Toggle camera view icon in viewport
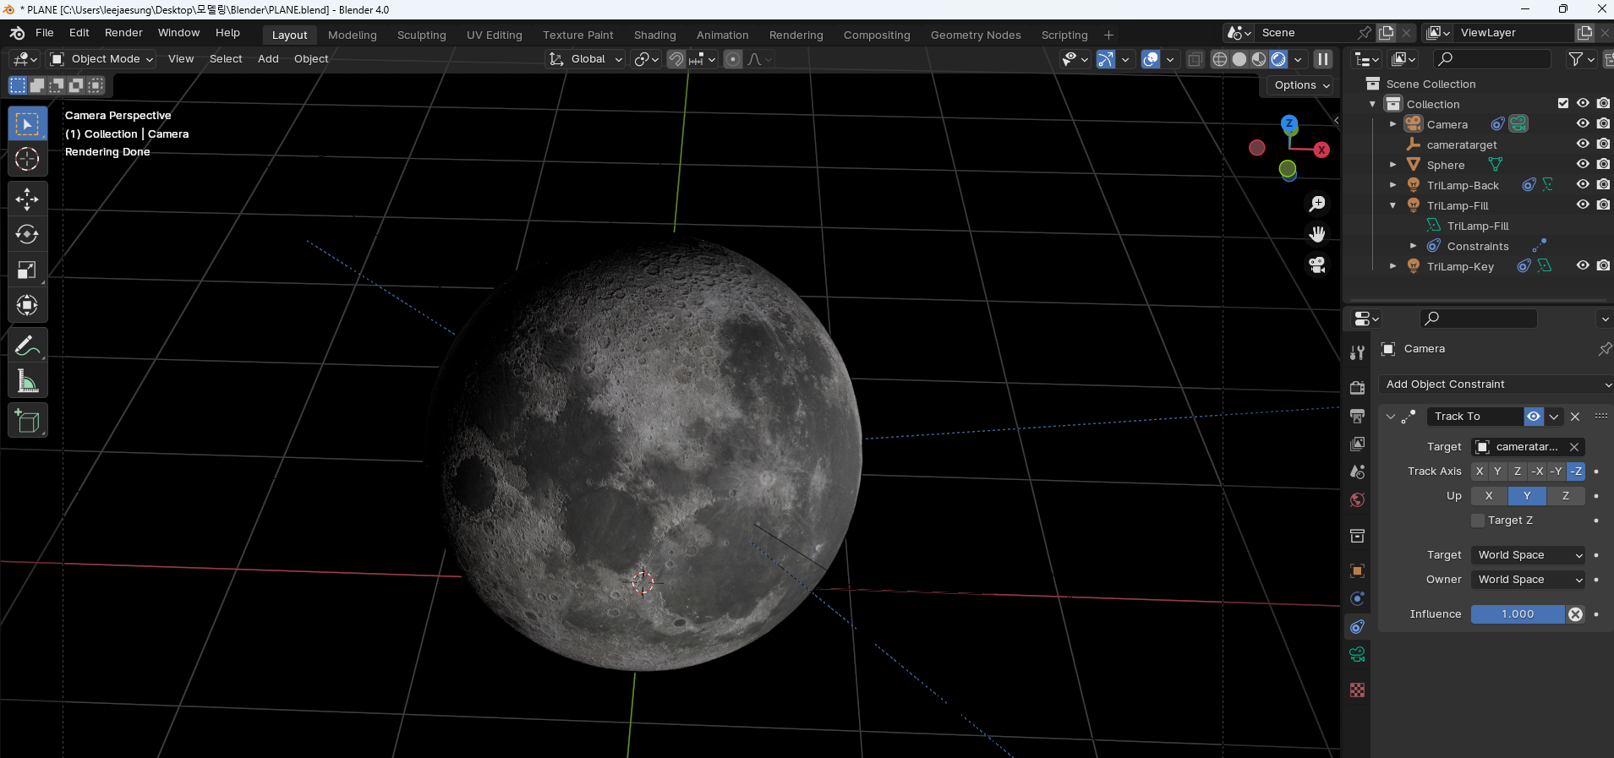 coord(1316,265)
